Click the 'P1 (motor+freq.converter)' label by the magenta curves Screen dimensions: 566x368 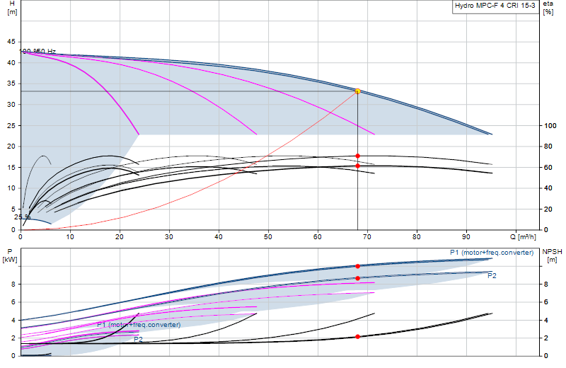[x=139, y=325]
